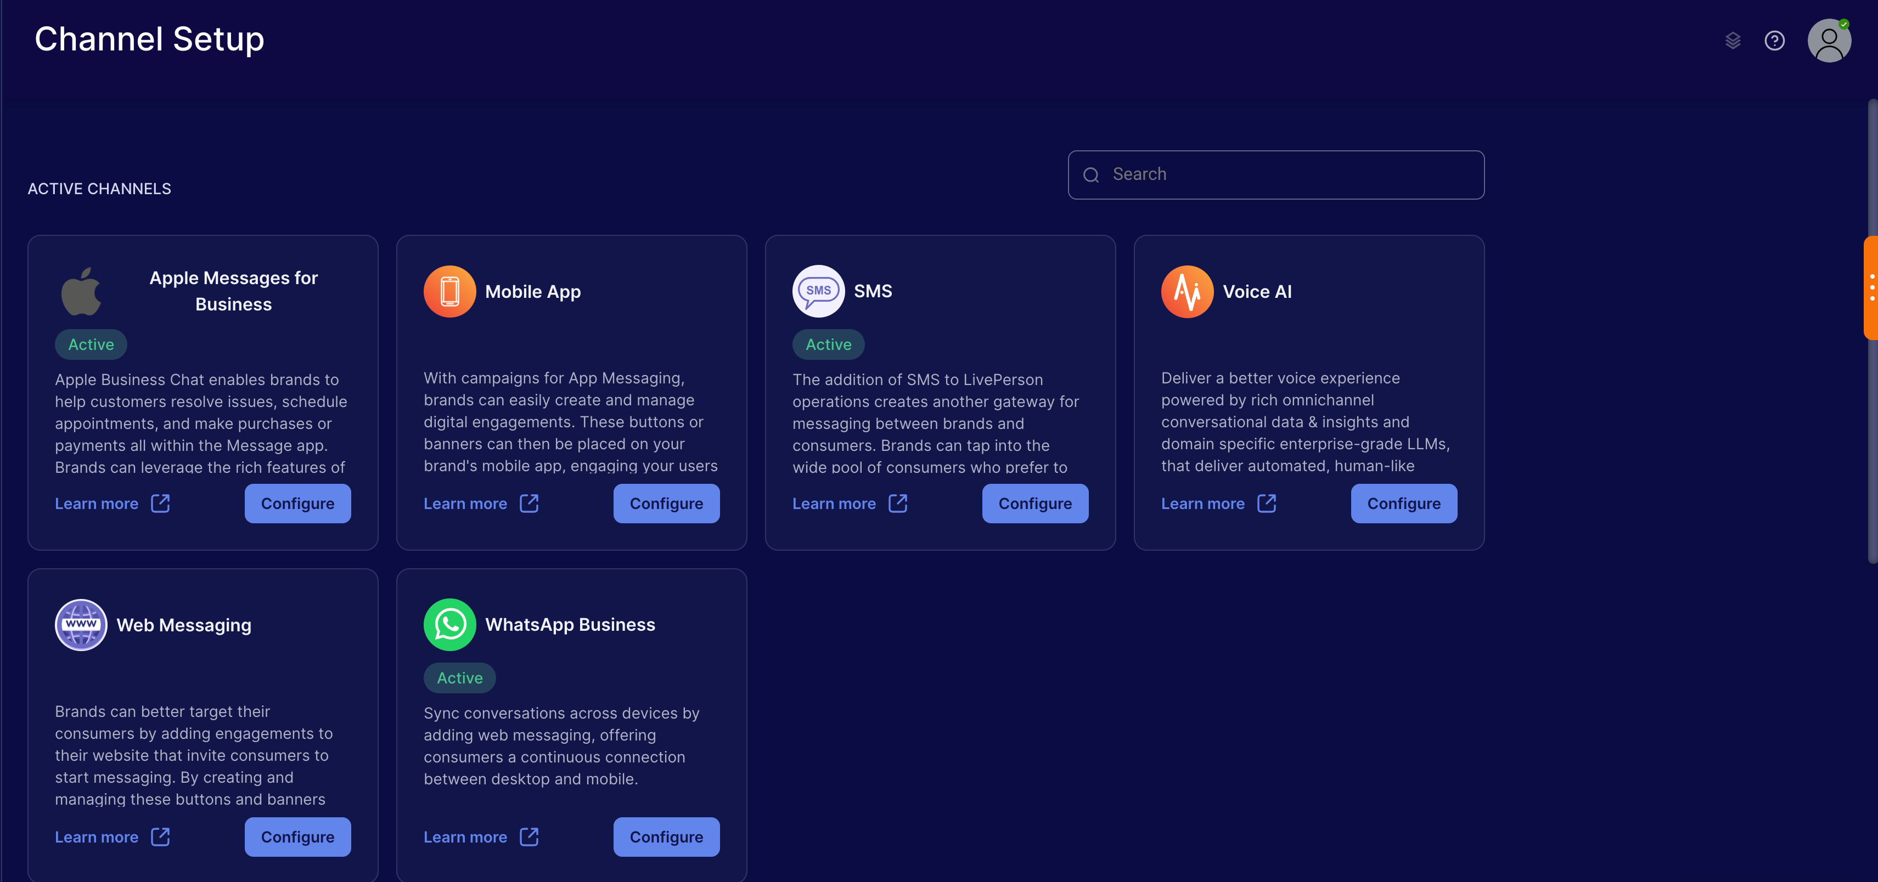Click the Apple logo icon

coord(81,291)
